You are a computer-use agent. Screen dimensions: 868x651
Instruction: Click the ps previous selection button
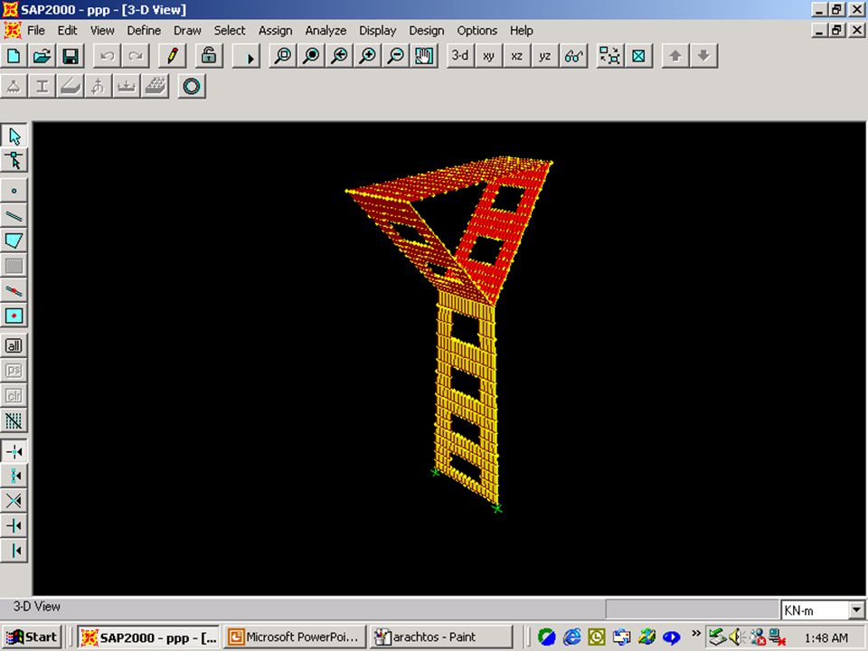point(14,371)
